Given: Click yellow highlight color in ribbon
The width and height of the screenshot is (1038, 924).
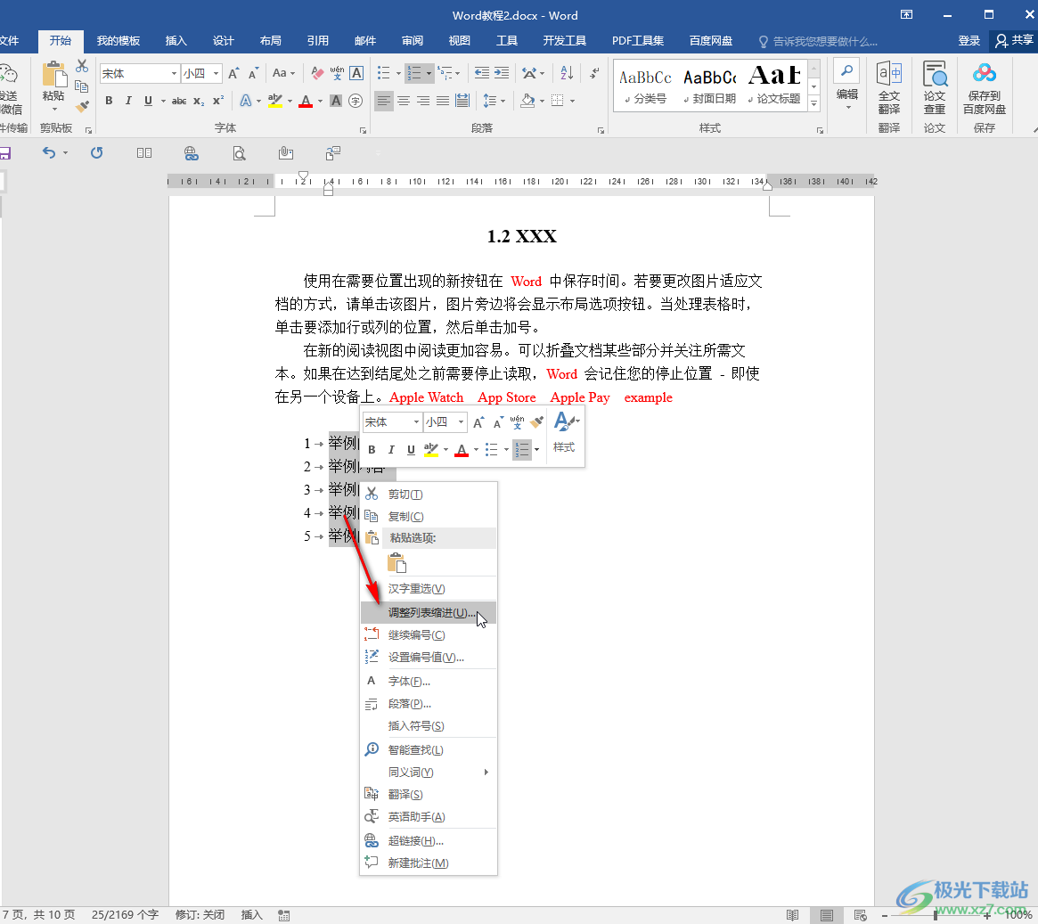Looking at the screenshot, I should click(x=275, y=101).
